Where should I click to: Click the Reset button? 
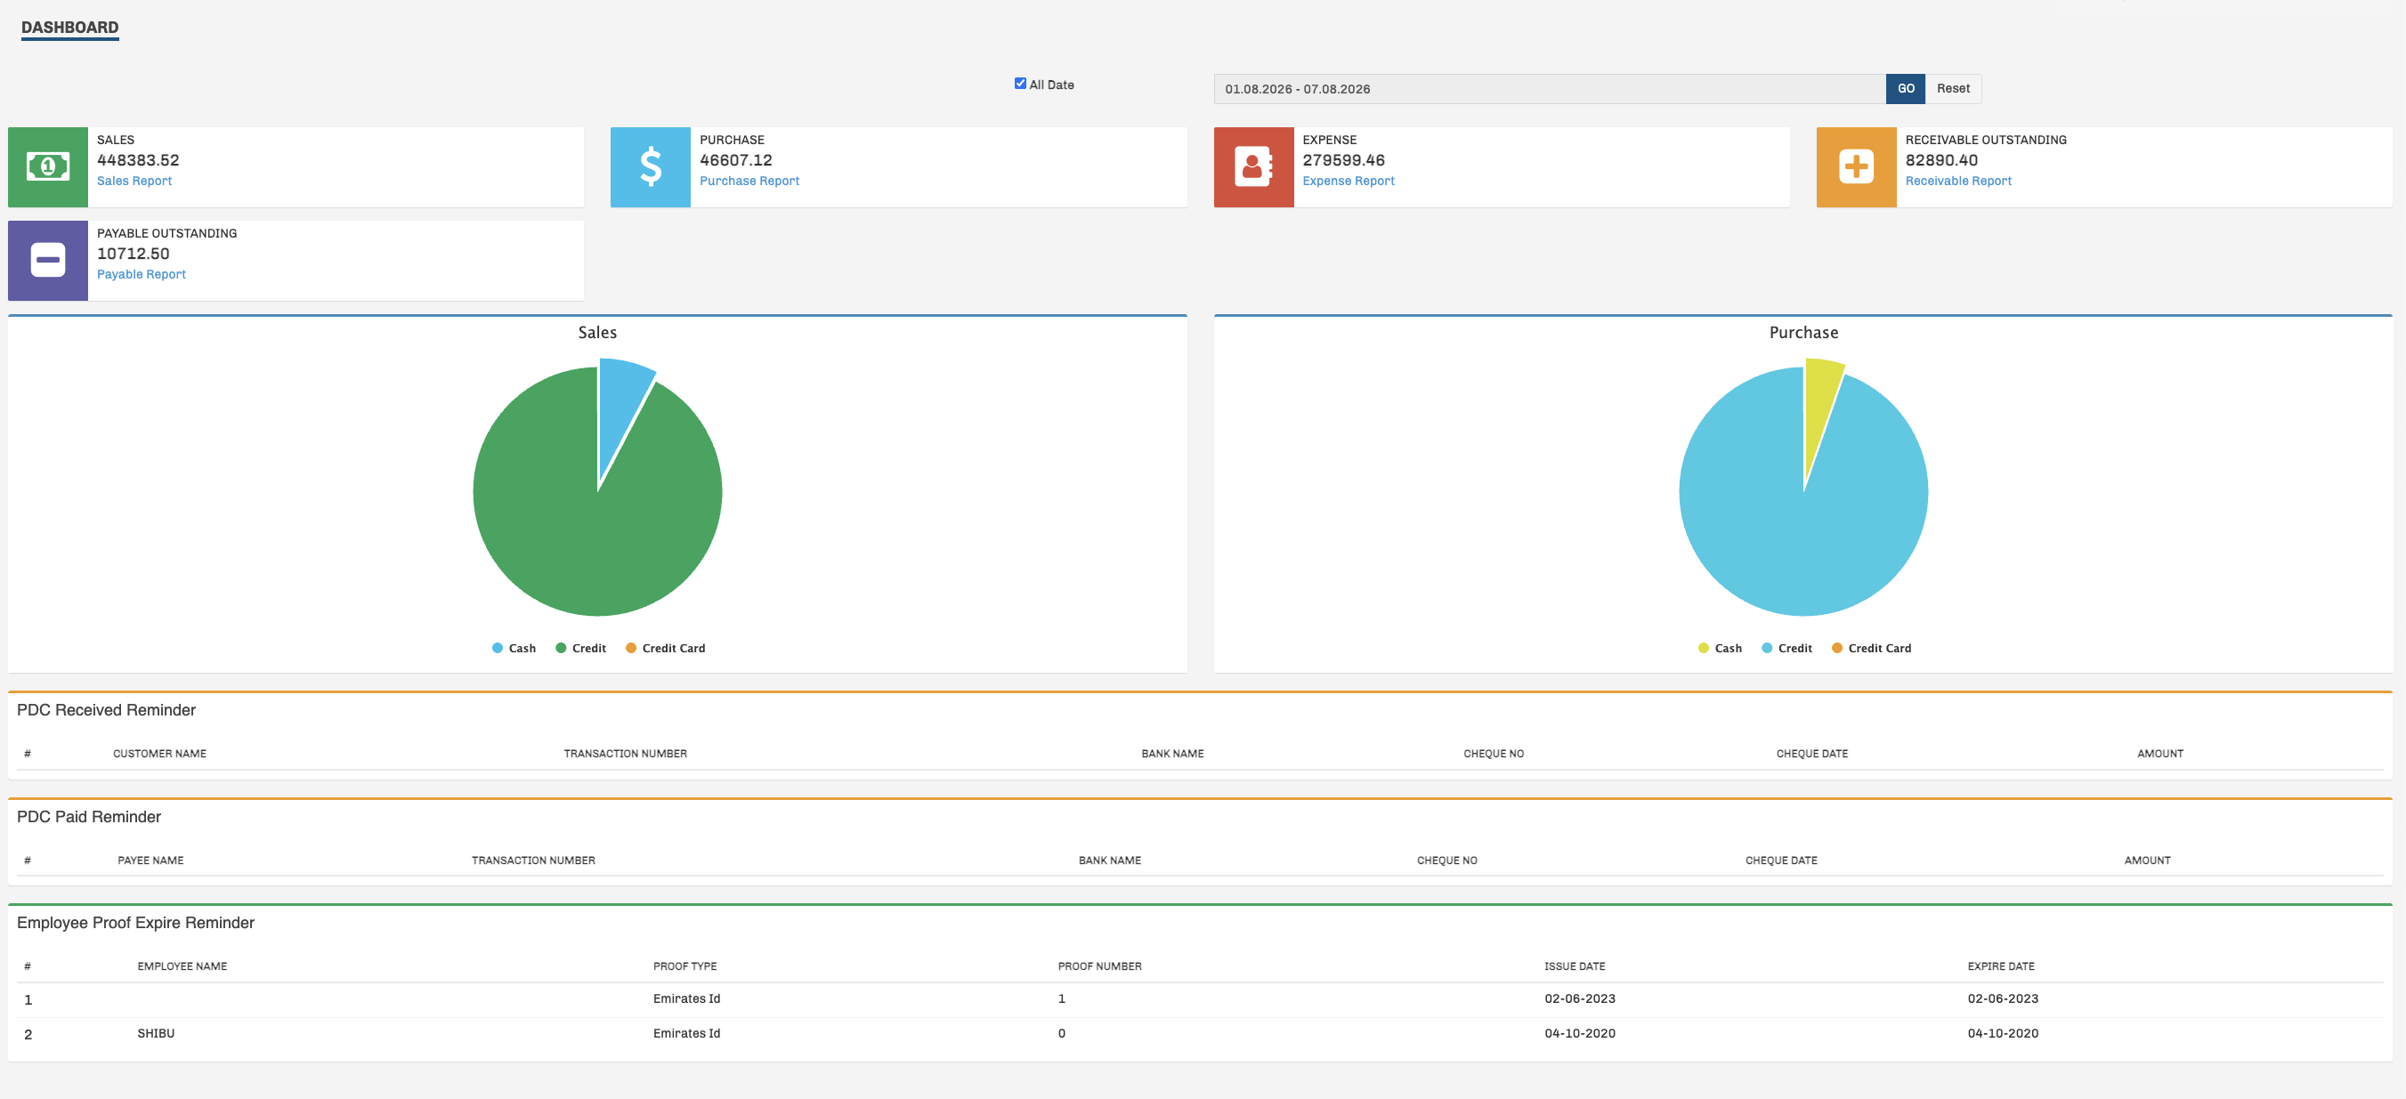(x=1953, y=89)
